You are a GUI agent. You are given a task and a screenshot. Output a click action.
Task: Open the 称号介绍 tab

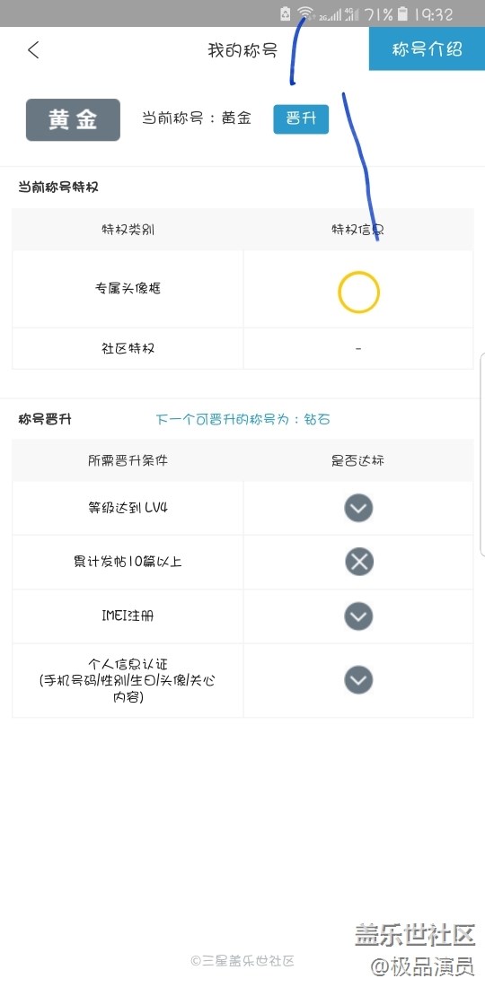pos(428,49)
